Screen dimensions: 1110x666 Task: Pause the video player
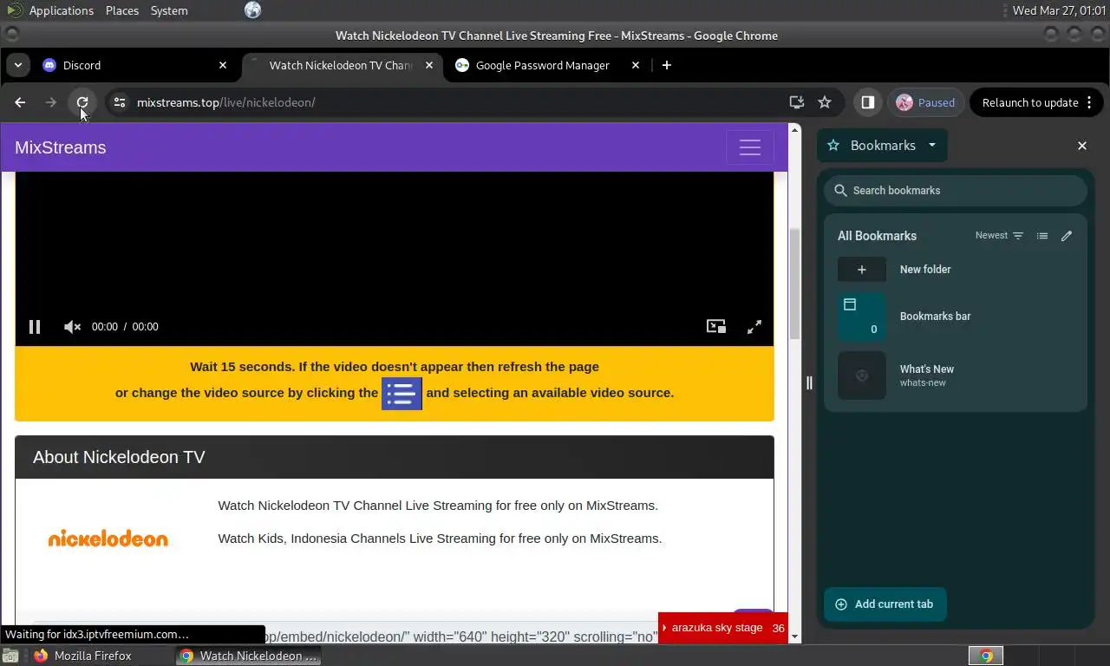pyautogui.click(x=35, y=327)
